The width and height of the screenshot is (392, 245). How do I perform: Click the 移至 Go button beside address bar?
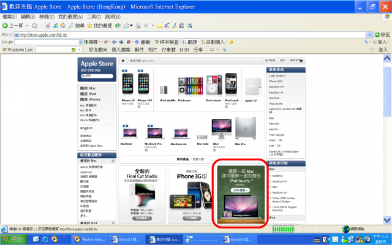(382, 35)
